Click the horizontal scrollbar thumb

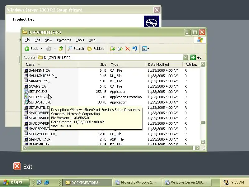pos(110,147)
